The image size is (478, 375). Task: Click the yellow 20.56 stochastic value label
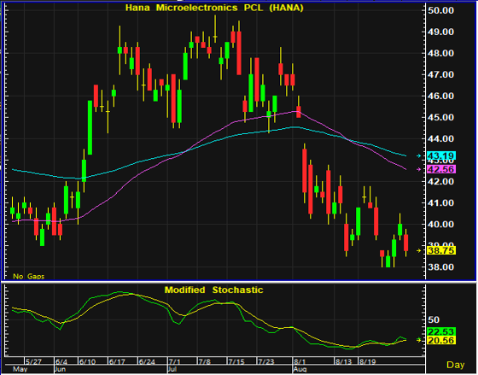click(x=441, y=340)
